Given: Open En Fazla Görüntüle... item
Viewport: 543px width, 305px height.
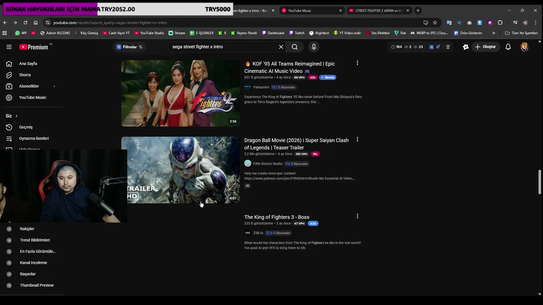Looking at the screenshot, I should click(37, 251).
